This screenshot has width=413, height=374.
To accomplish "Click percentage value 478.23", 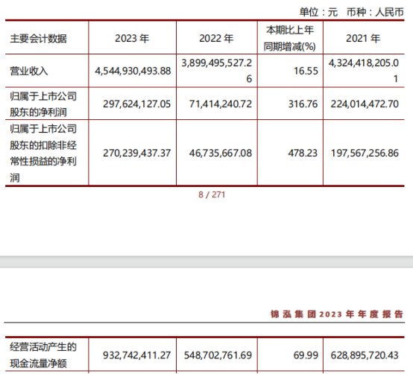I will (x=303, y=153).
